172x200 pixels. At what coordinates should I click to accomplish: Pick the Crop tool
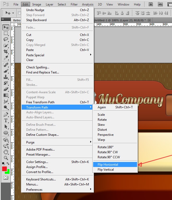[x=6, y=52]
